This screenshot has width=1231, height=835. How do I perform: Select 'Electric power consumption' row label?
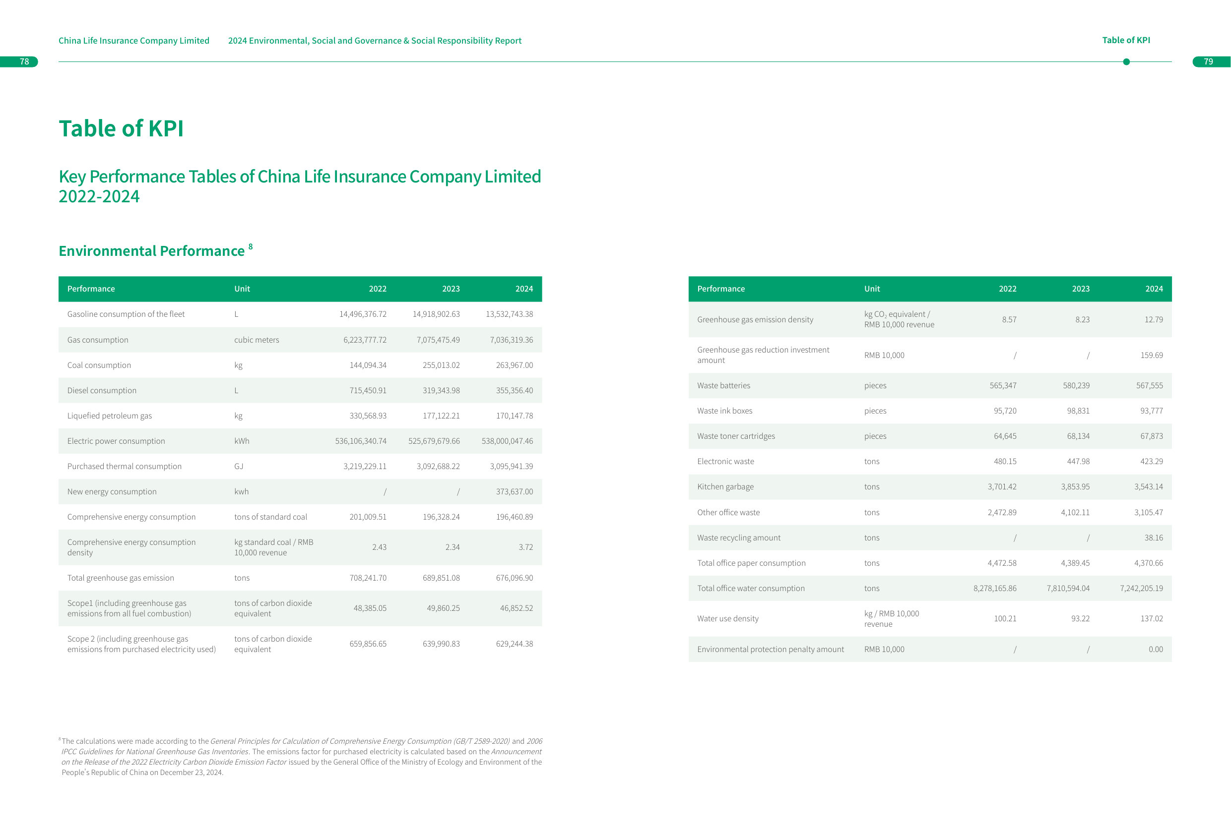pyautogui.click(x=116, y=441)
